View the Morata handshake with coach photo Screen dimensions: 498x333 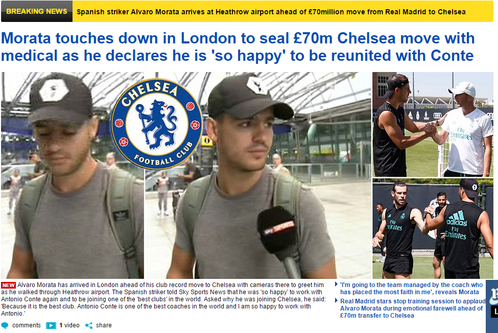[x=433, y=125]
